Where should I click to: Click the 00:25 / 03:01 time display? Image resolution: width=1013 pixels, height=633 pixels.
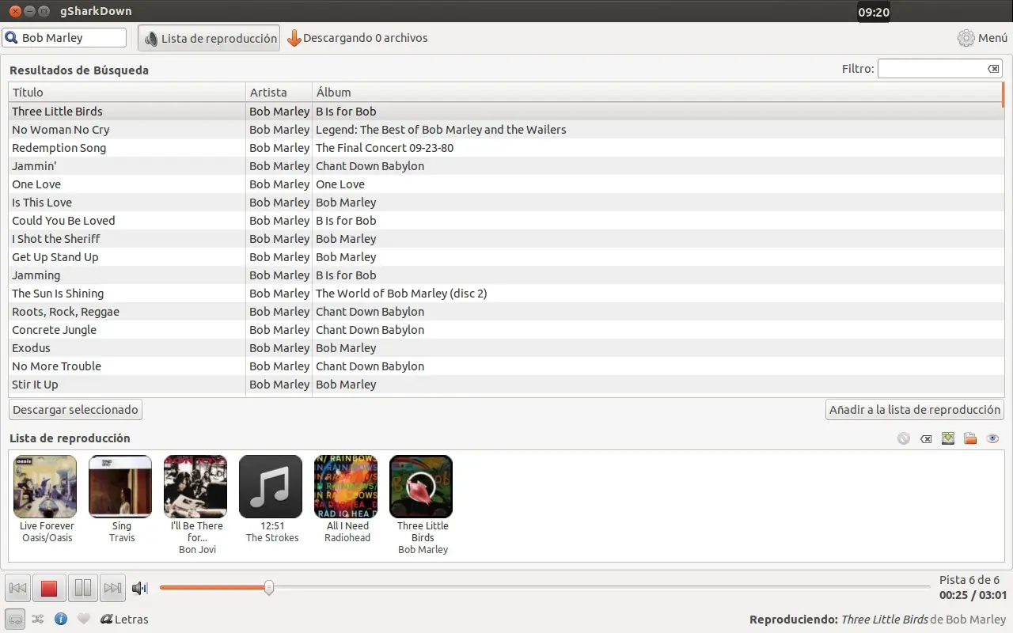[x=973, y=595]
